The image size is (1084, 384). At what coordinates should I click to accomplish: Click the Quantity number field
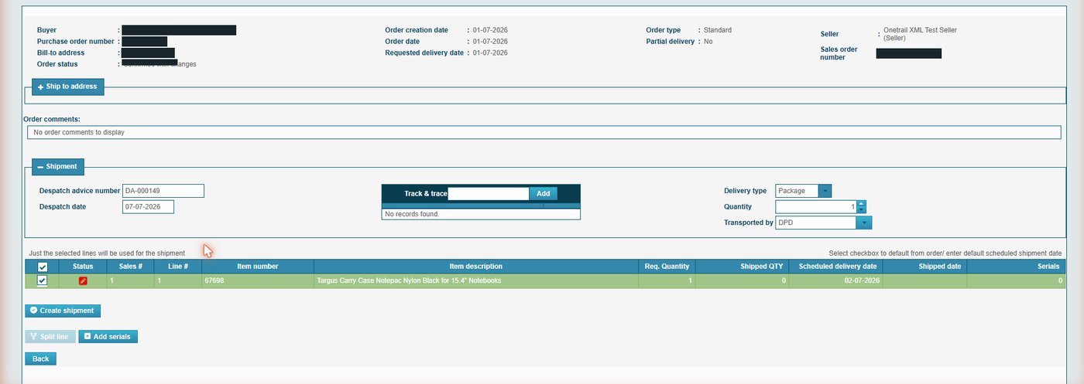pyautogui.click(x=816, y=207)
